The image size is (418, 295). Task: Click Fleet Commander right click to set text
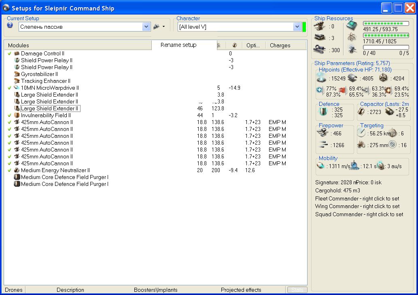(357, 198)
